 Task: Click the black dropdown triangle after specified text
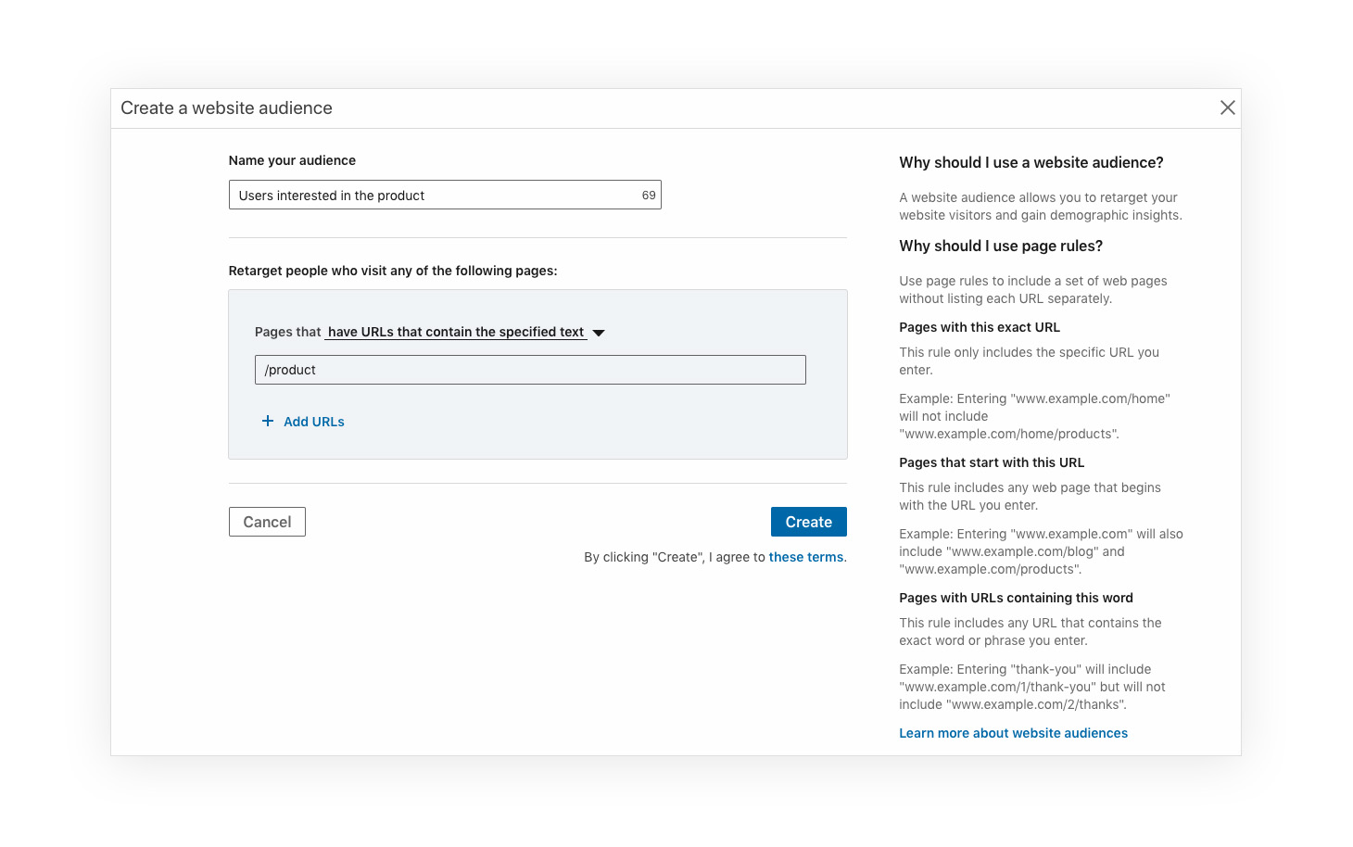pyautogui.click(x=599, y=333)
